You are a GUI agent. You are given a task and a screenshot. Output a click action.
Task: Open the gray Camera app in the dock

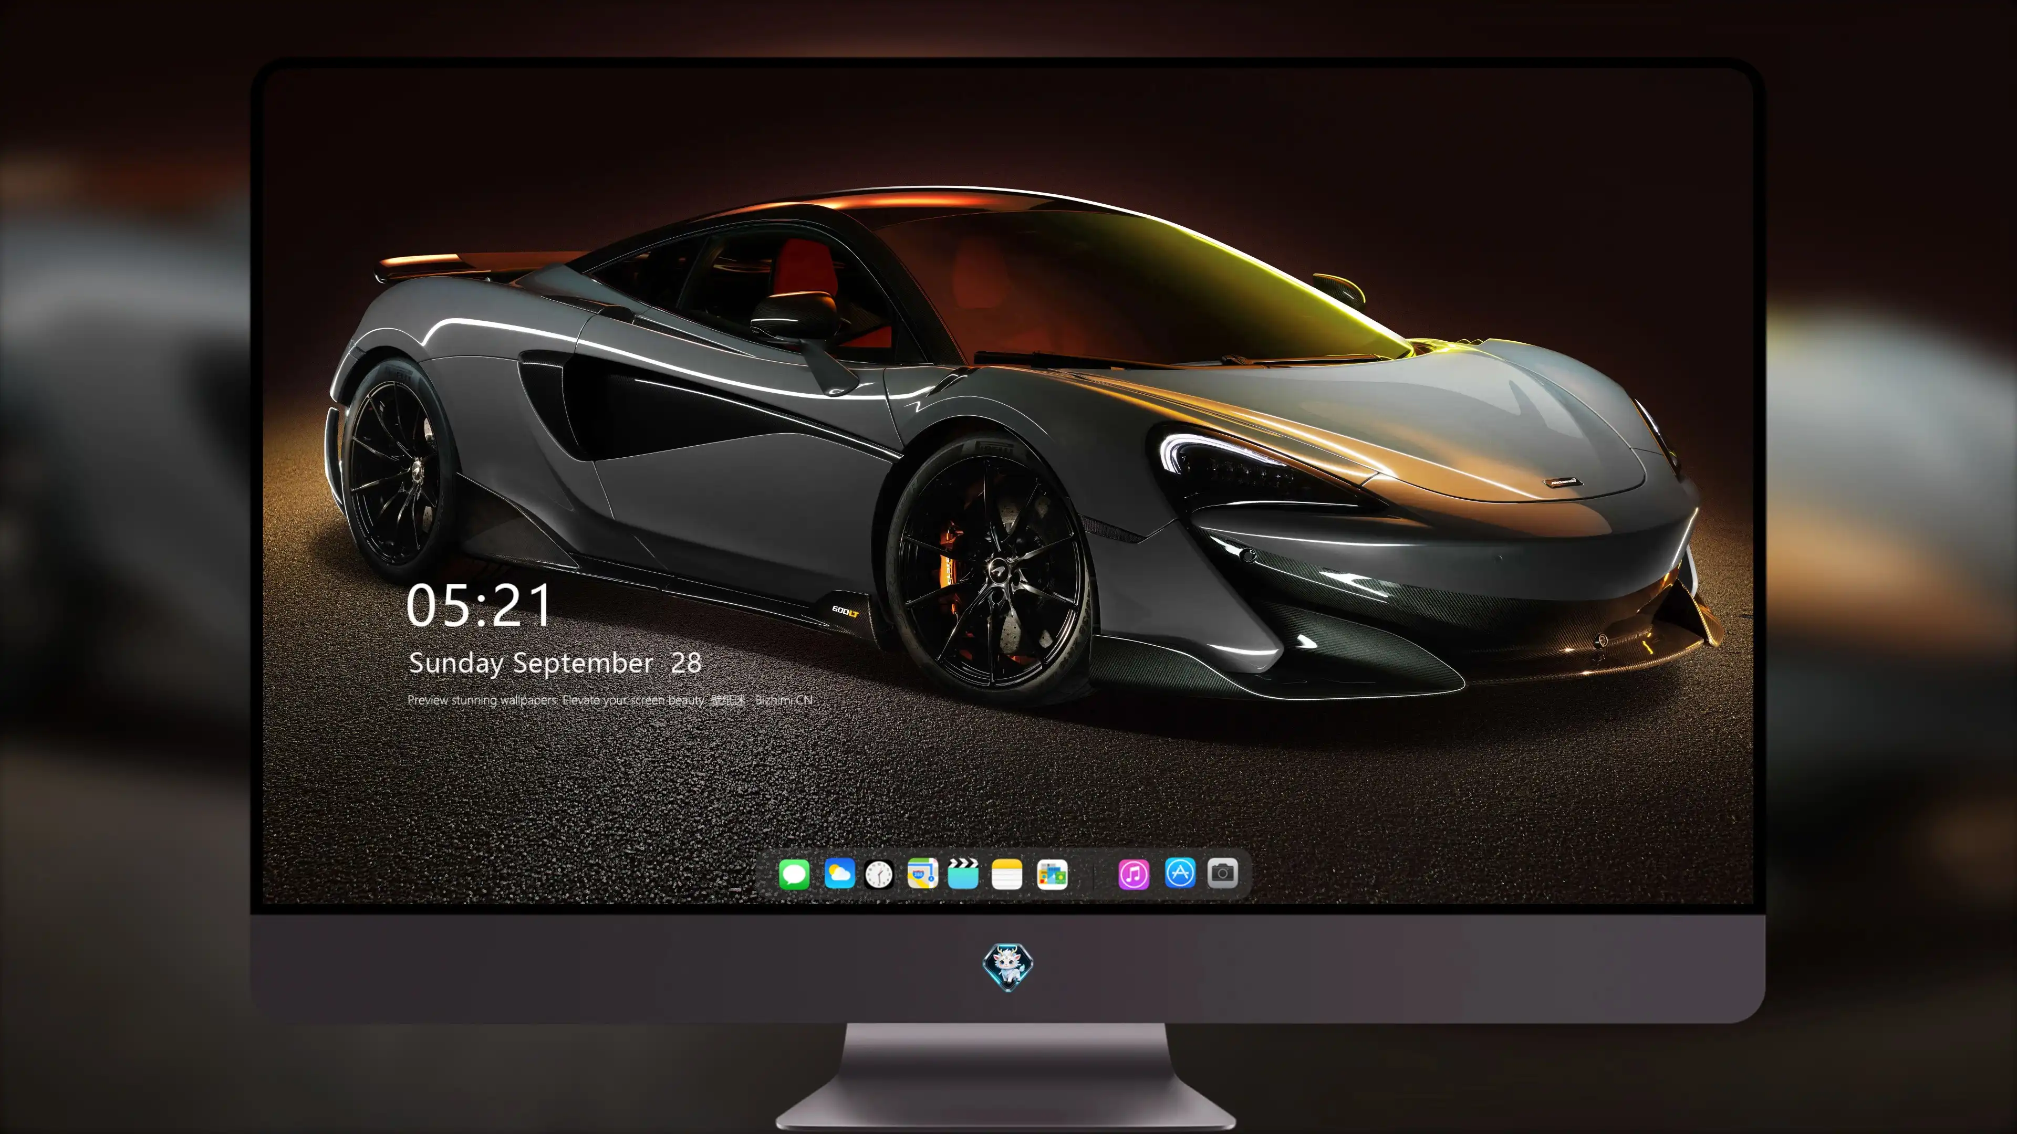(1222, 873)
